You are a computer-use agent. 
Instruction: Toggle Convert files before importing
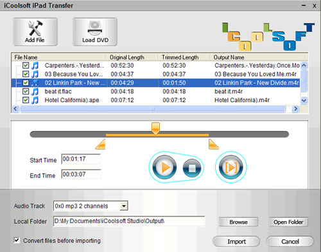[17, 240]
